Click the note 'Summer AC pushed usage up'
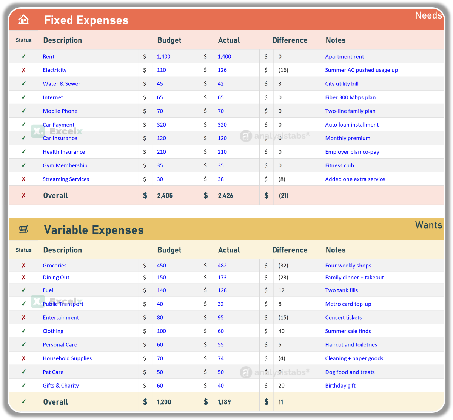 pos(362,70)
